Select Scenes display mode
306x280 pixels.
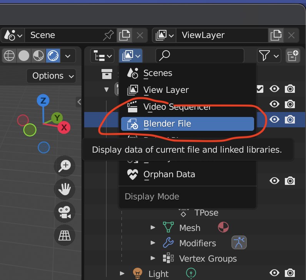click(x=187, y=73)
